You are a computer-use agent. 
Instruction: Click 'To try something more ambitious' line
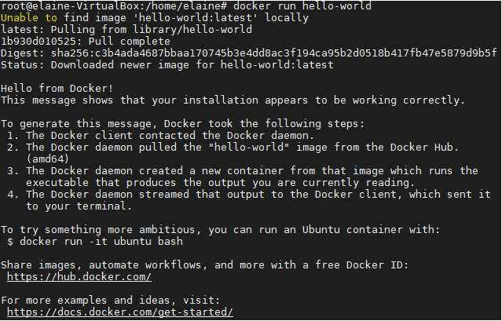pyautogui.click(x=220, y=229)
